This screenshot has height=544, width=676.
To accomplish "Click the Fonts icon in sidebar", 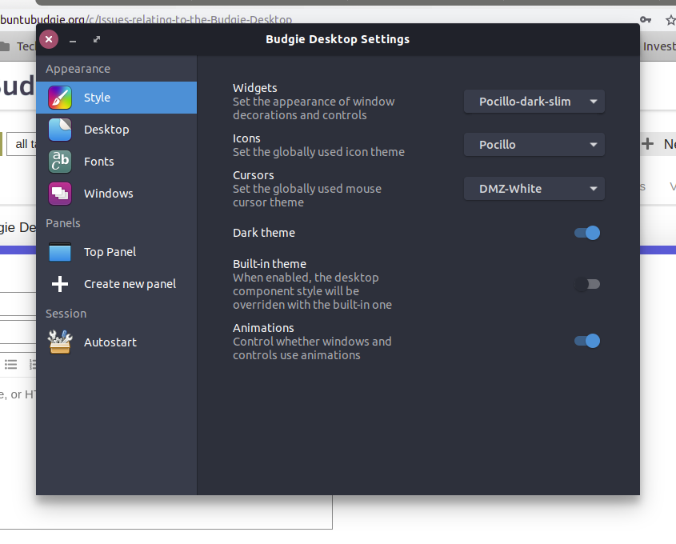I will pyautogui.click(x=60, y=162).
